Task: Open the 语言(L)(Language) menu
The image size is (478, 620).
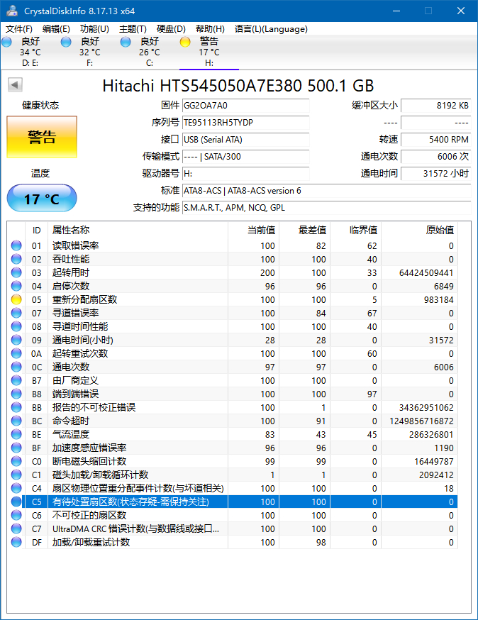Action: pyautogui.click(x=271, y=29)
